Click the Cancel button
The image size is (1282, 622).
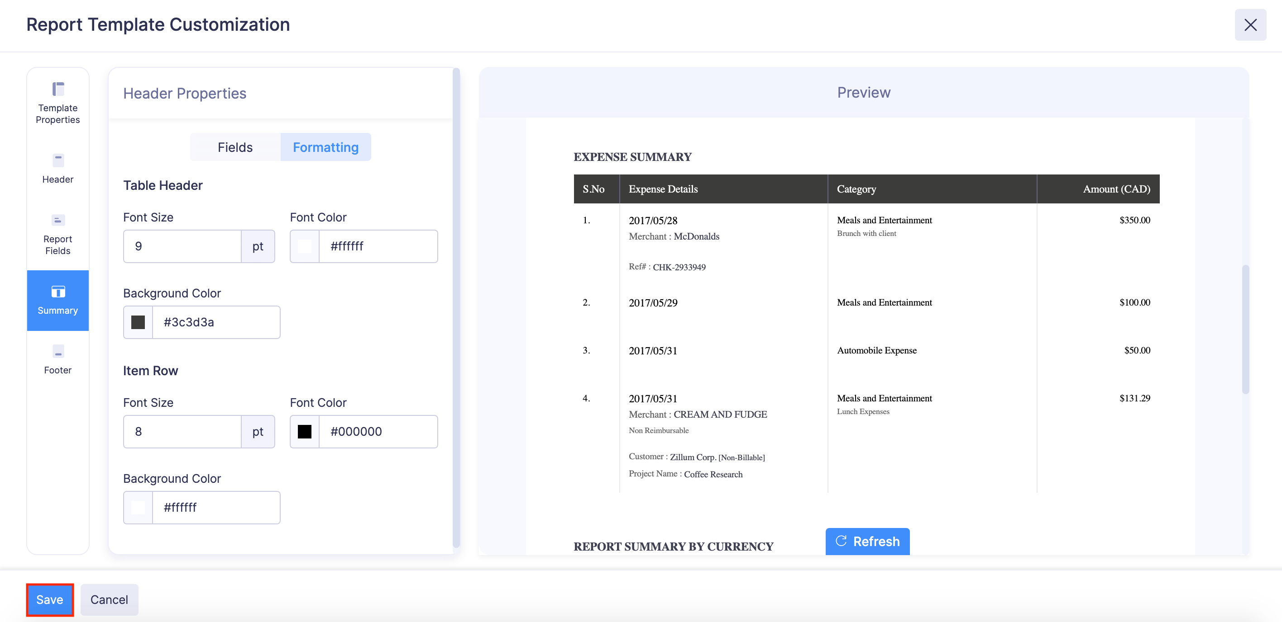[x=109, y=600]
